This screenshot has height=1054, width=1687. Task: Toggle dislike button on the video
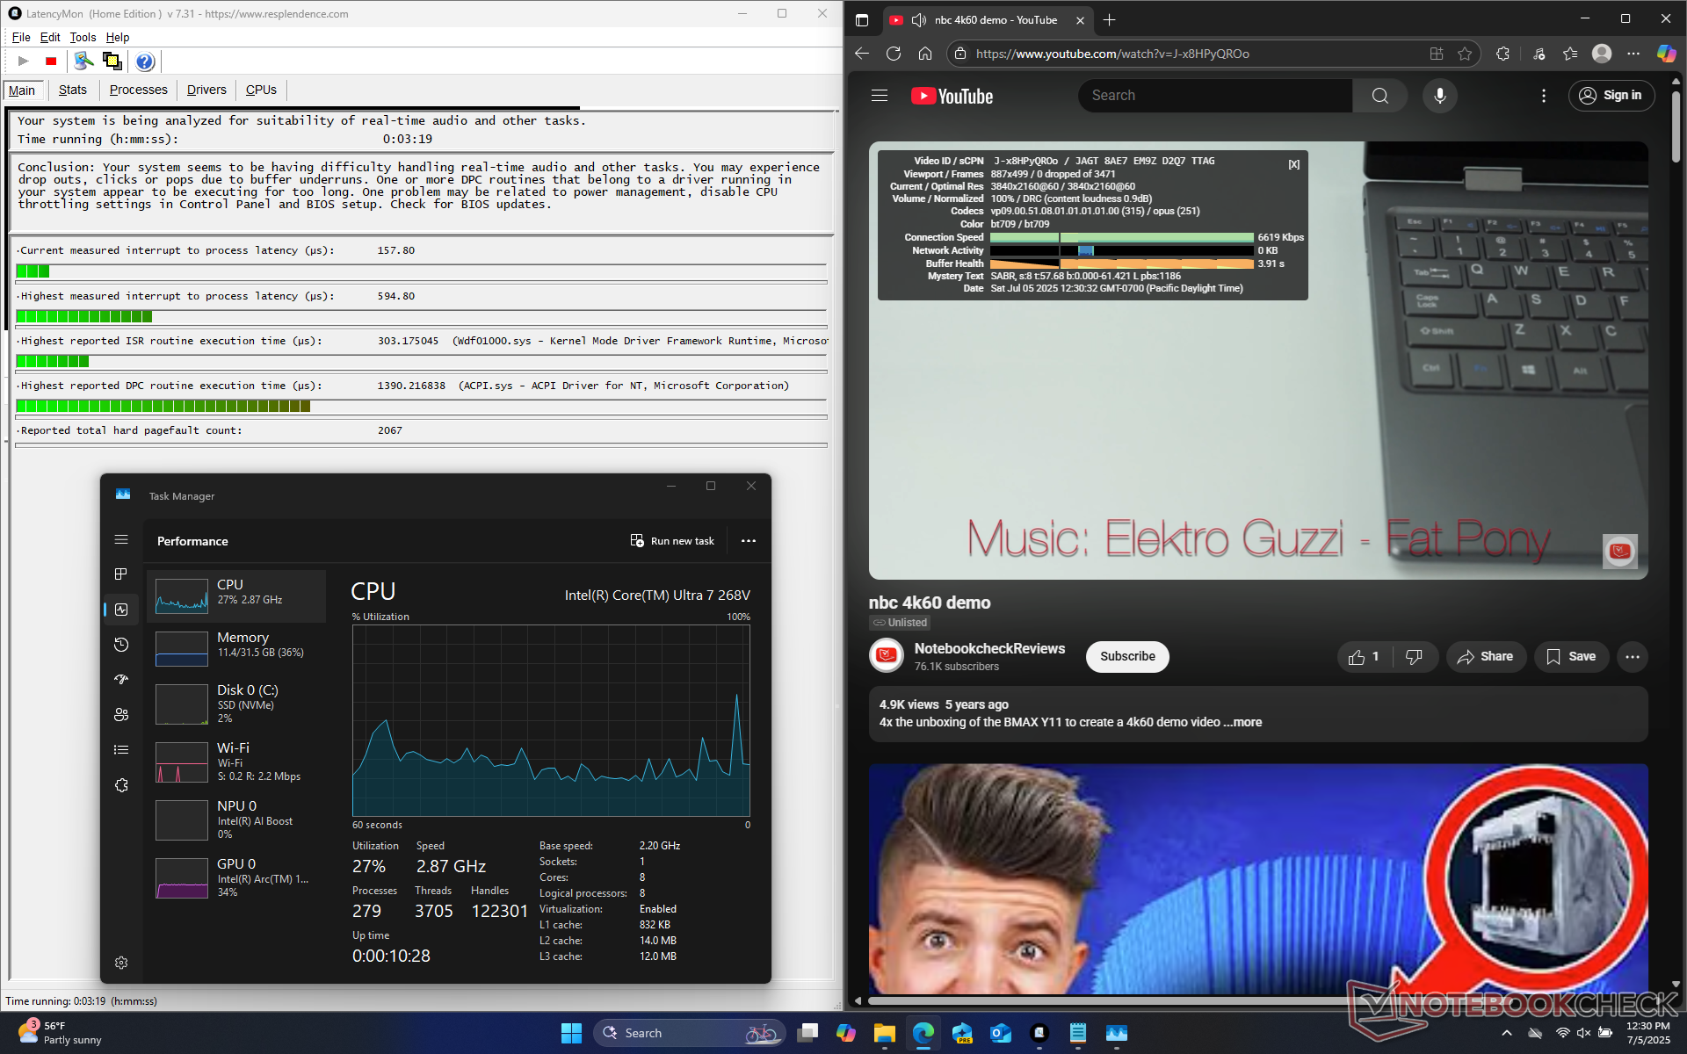pyautogui.click(x=1414, y=657)
